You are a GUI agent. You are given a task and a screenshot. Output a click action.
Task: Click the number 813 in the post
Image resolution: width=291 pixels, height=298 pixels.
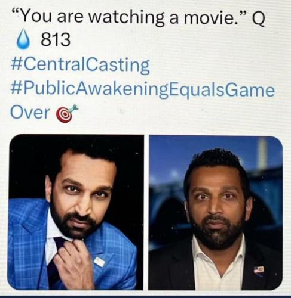coord(56,39)
